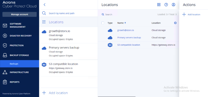
Task: Click cloud icon of growth@storx.io card
Action: coord(44,32)
